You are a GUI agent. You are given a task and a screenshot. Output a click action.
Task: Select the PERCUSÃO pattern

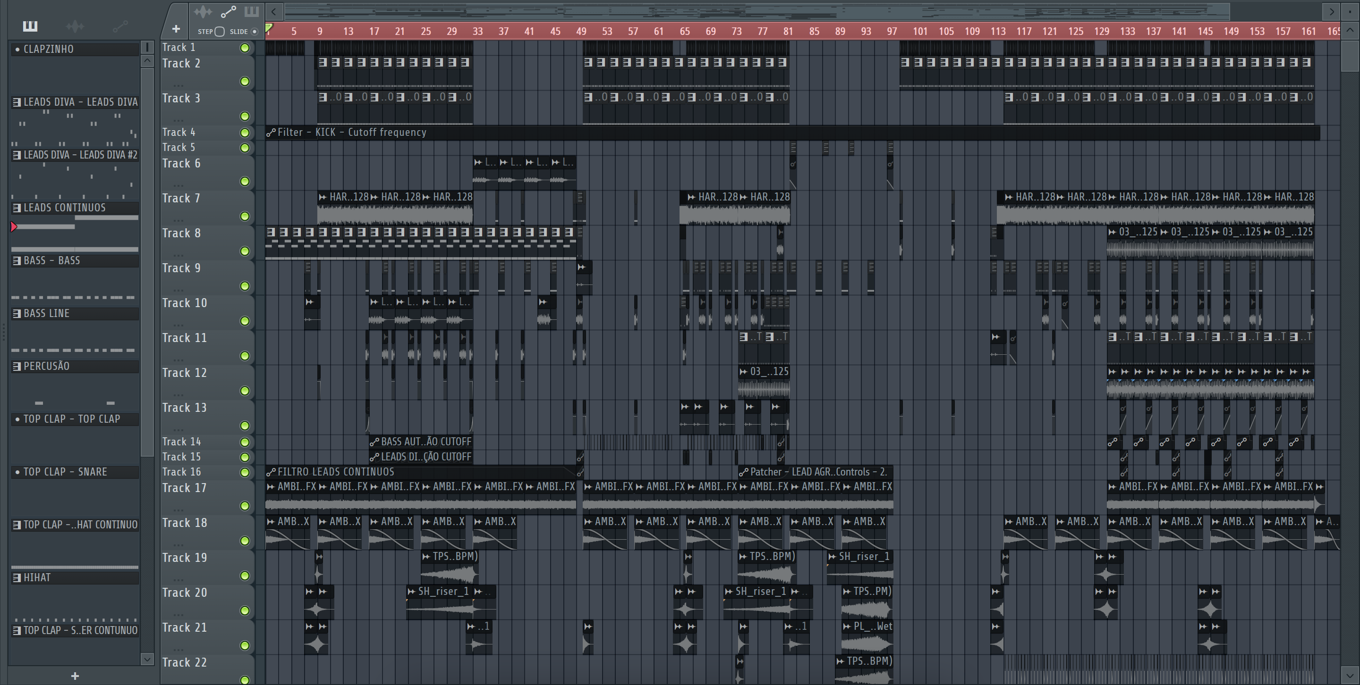(75, 366)
